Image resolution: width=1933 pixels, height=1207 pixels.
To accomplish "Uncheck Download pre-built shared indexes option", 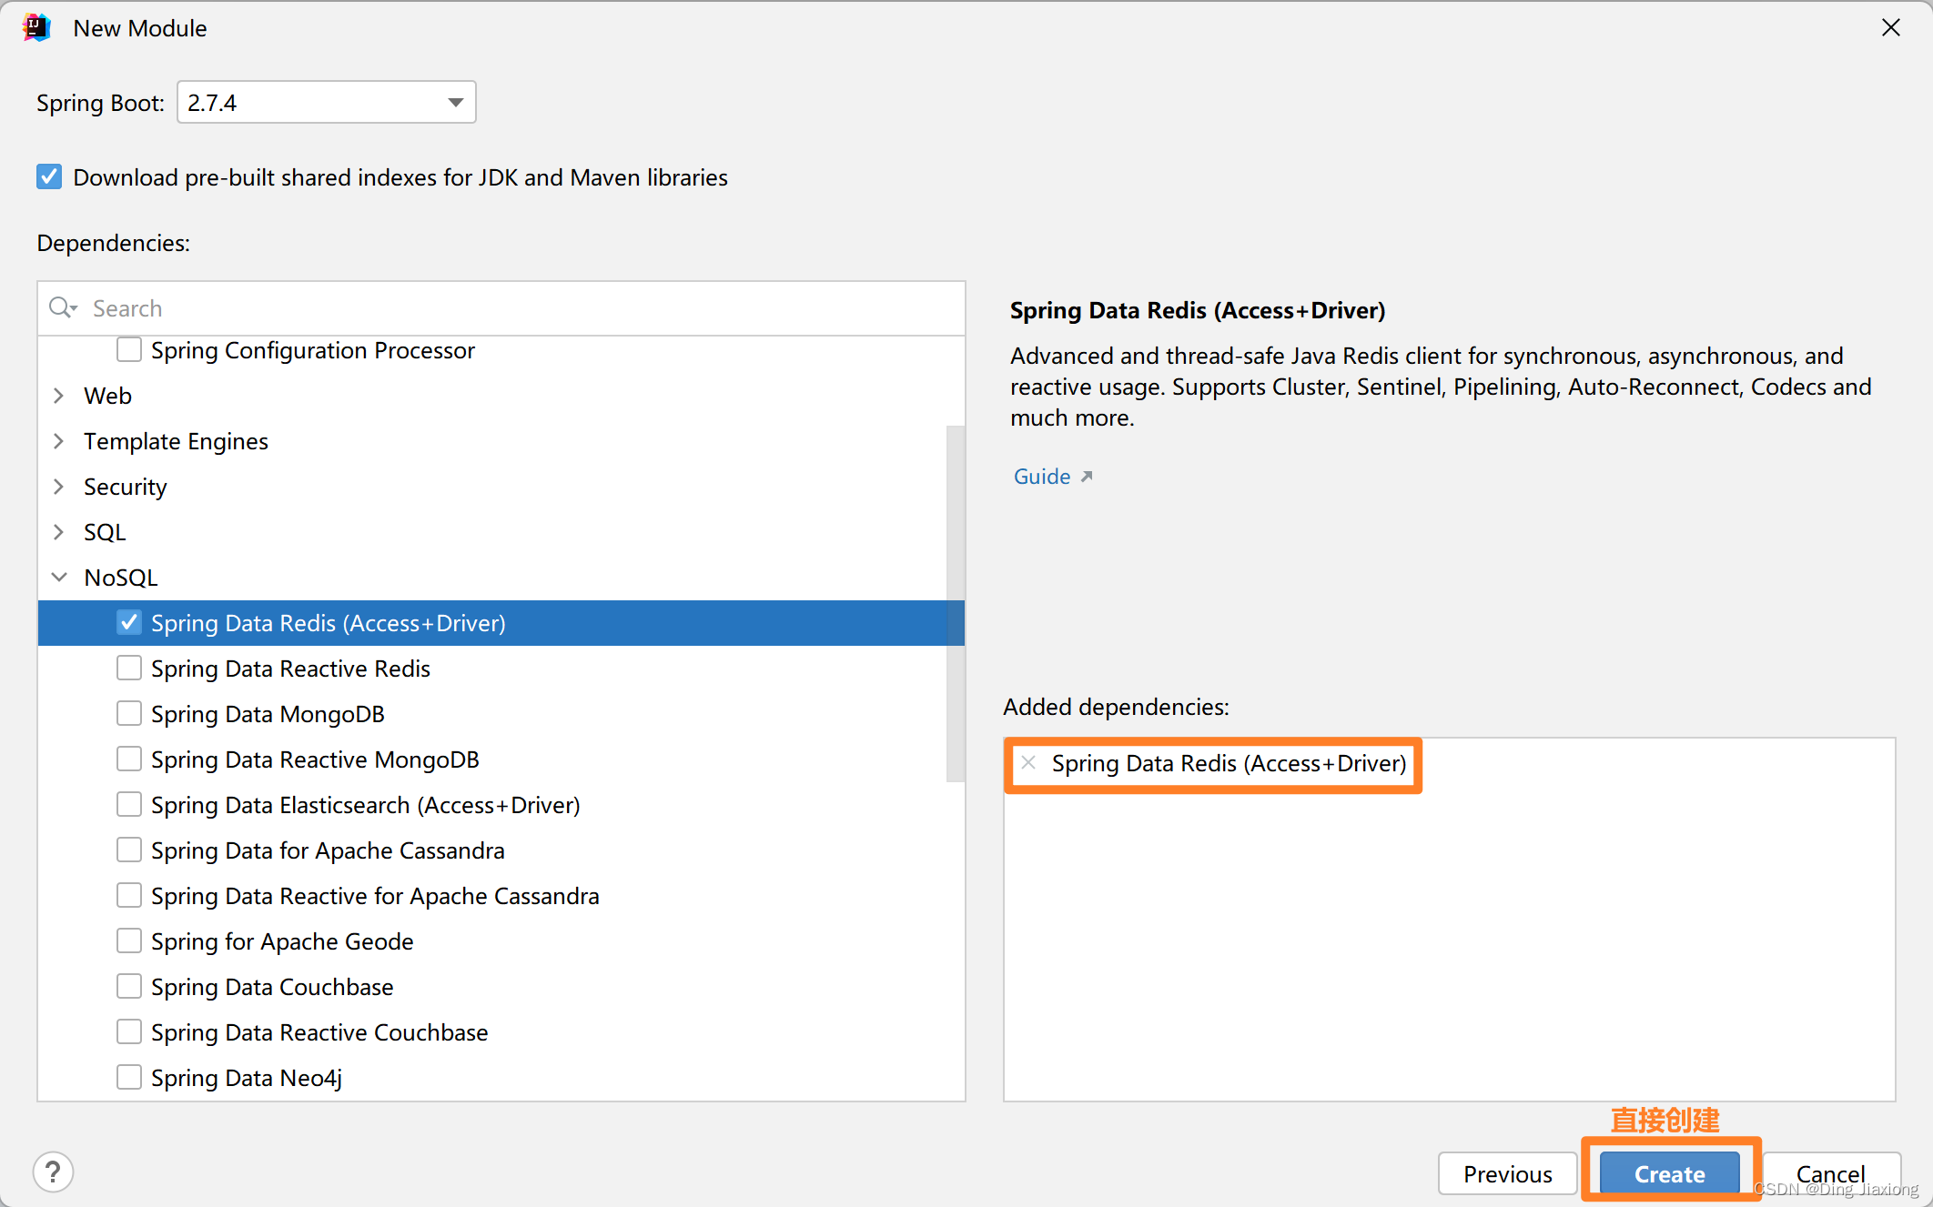I will click(49, 176).
